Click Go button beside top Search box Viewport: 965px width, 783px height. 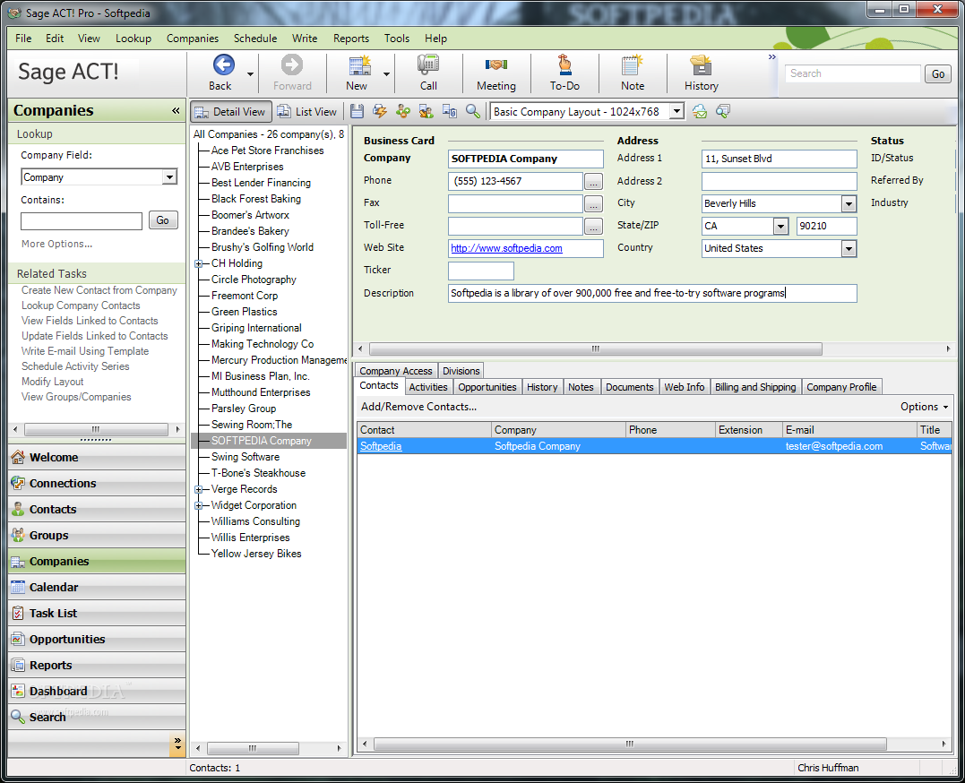click(938, 73)
